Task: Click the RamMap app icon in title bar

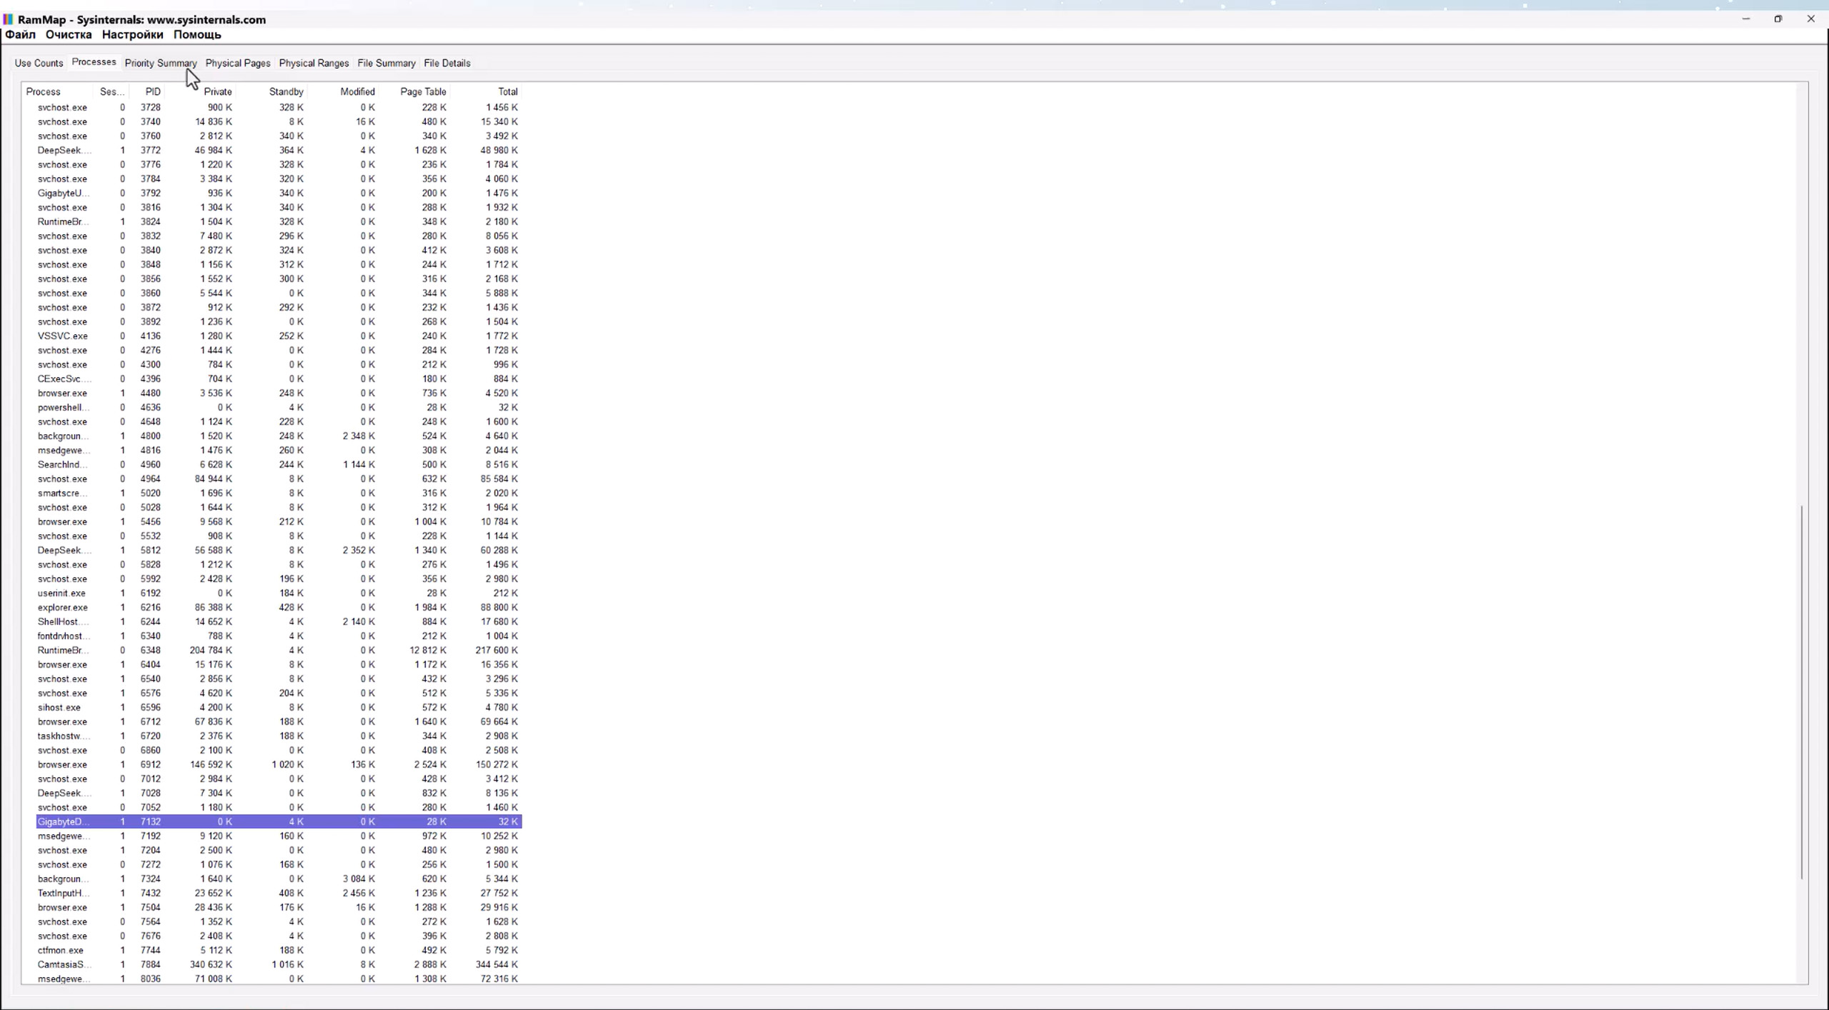Action: 9,19
